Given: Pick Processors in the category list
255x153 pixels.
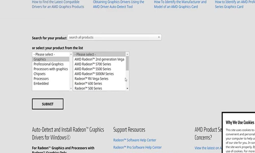Looking at the screenshot, I should (x=51, y=79).
